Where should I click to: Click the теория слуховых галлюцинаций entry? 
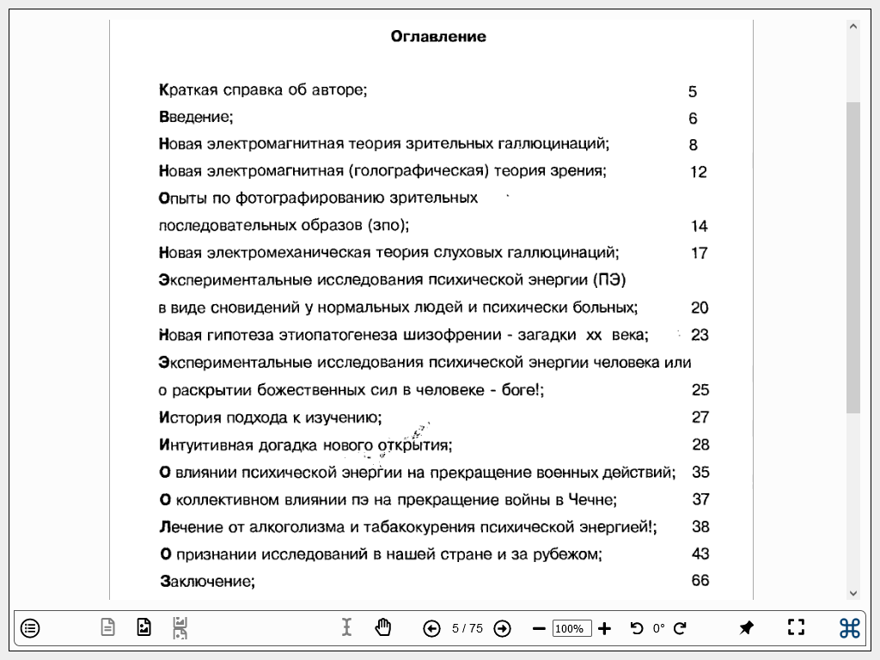389,253
